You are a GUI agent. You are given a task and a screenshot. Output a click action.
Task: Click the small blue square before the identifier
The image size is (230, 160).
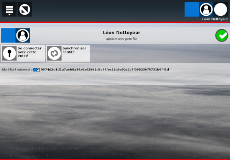[34, 70]
